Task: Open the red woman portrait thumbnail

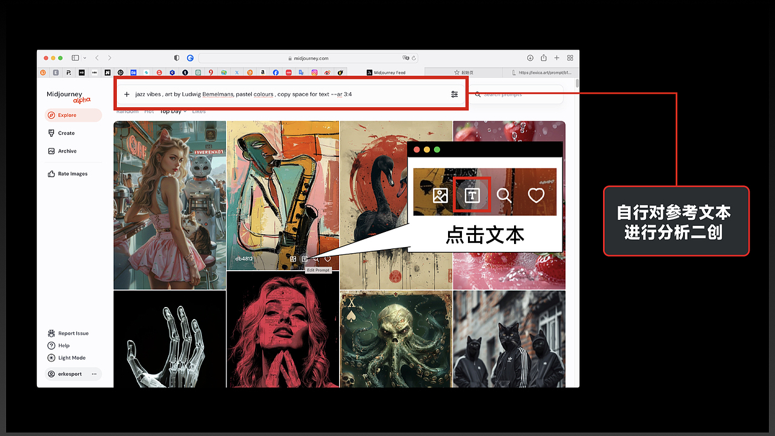Action: coord(283,329)
